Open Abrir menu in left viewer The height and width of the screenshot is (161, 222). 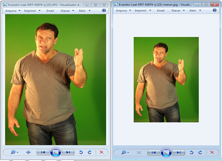pos(82,11)
